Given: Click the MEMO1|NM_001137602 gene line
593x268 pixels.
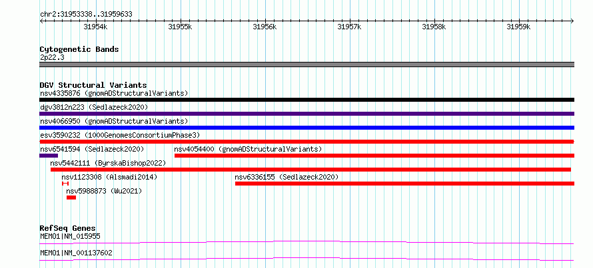Looking at the screenshot, I should point(306,259).
